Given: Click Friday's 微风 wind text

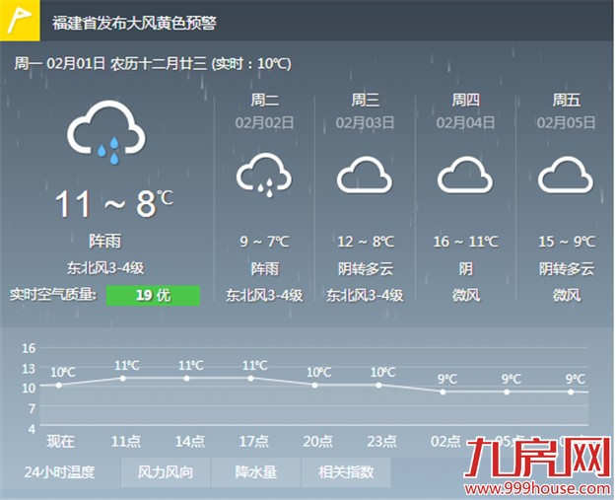Looking at the screenshot, I should 567,295.
